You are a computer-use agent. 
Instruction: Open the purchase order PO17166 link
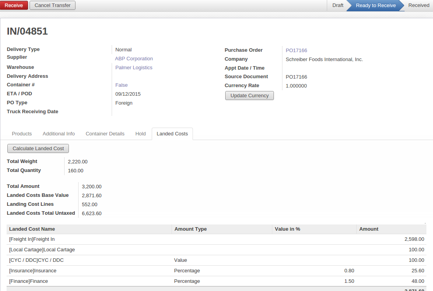(x=296, y=50)
